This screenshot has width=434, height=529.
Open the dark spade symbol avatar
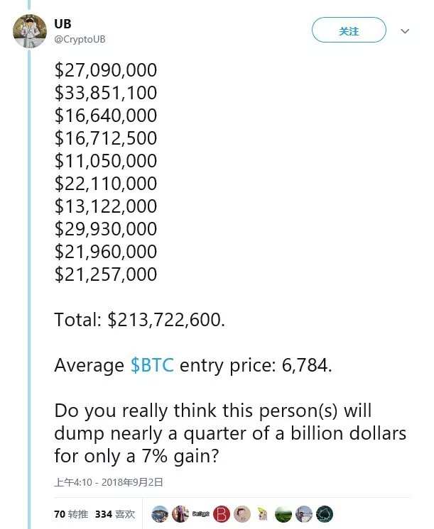click(325, 514)
